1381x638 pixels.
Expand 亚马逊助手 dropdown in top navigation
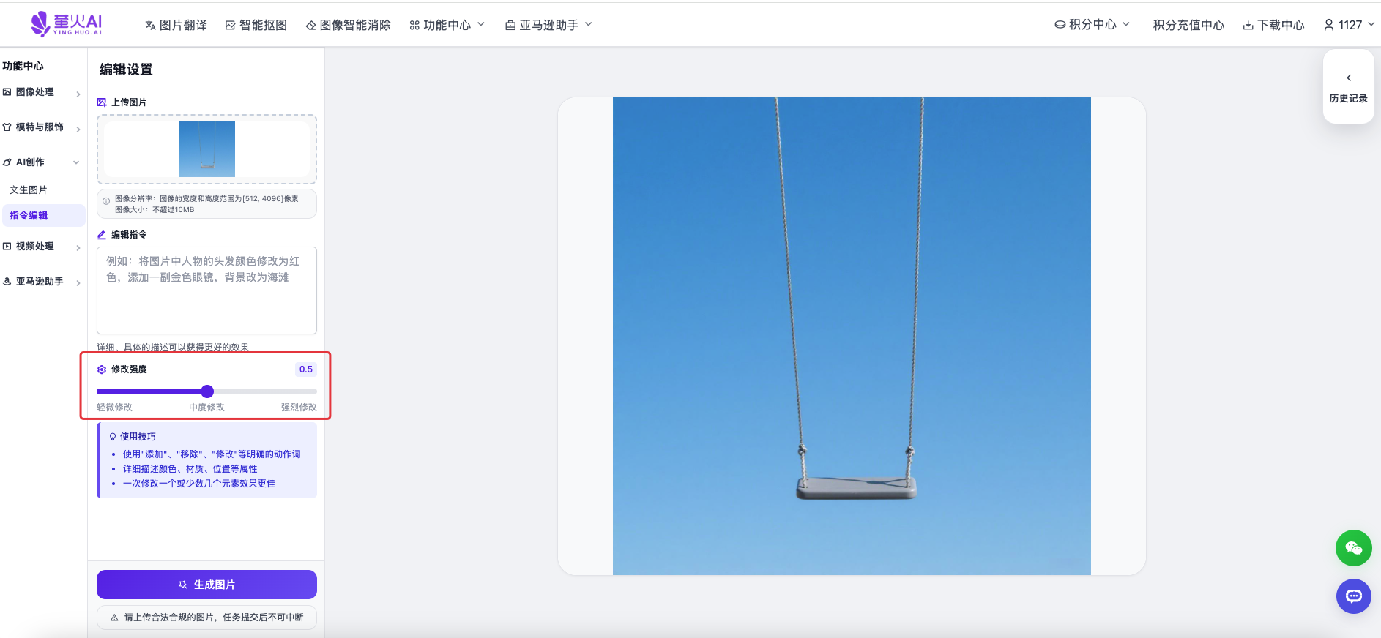click(548, 25)
